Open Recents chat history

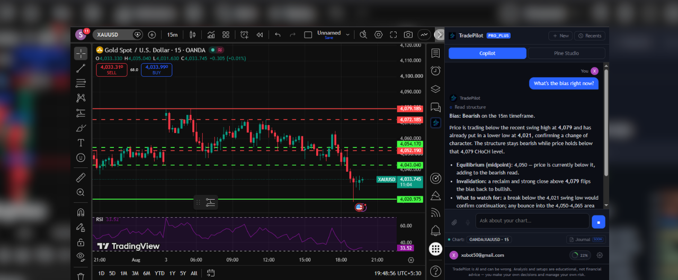click(x=590, y=35)
